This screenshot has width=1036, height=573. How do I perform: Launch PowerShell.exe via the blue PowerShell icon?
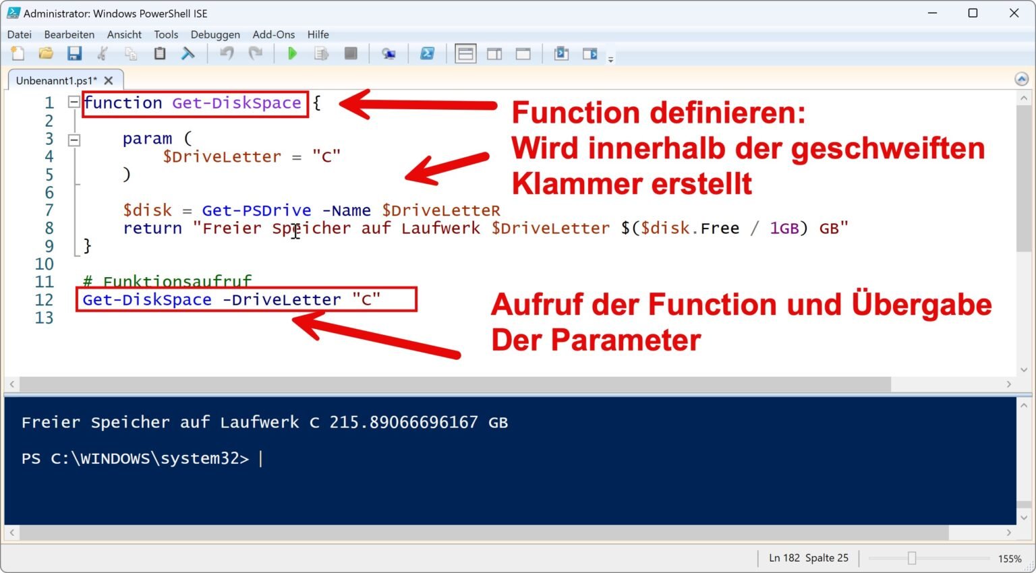coord(428,54)
